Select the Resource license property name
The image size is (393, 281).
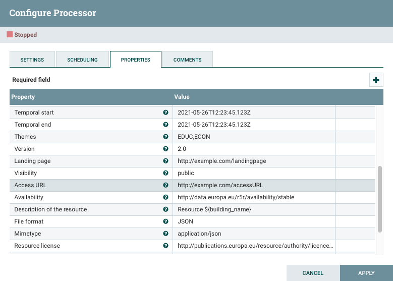click(x=37, y=246)
